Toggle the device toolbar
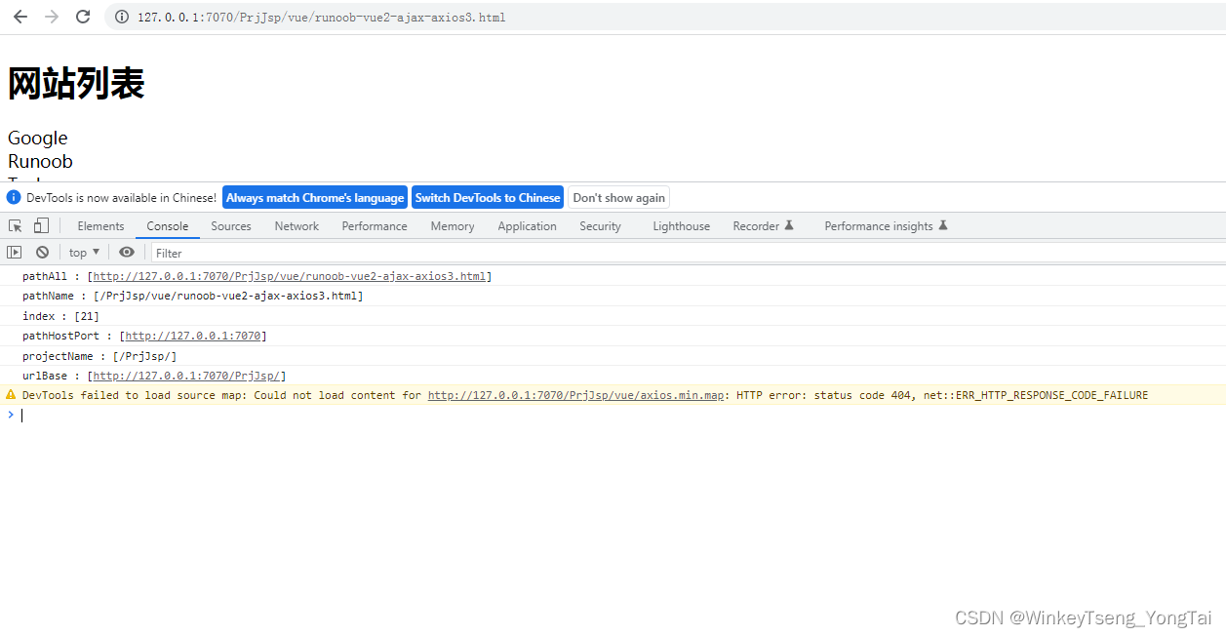Viewport: 1226px width, 637px height. pos(40,225)
